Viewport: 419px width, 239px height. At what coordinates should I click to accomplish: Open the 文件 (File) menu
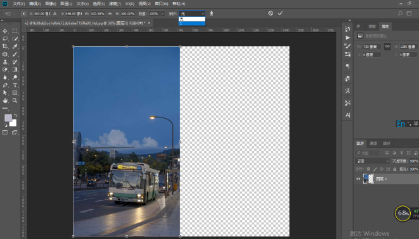(x=19, y=4)
